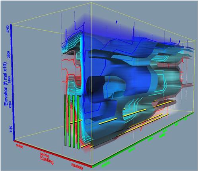The image size is (198, 171).
Task: Click the thick blue vertical elevation axis
Action: coord(13,82)
